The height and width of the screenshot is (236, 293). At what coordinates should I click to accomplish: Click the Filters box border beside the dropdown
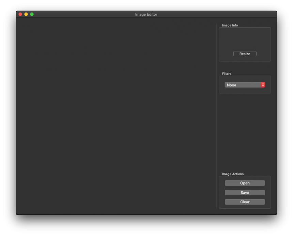coord(271,85)
